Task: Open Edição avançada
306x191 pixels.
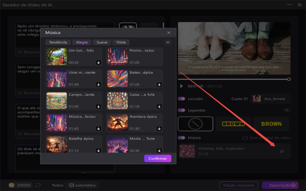Action: (x=239, y=185)
